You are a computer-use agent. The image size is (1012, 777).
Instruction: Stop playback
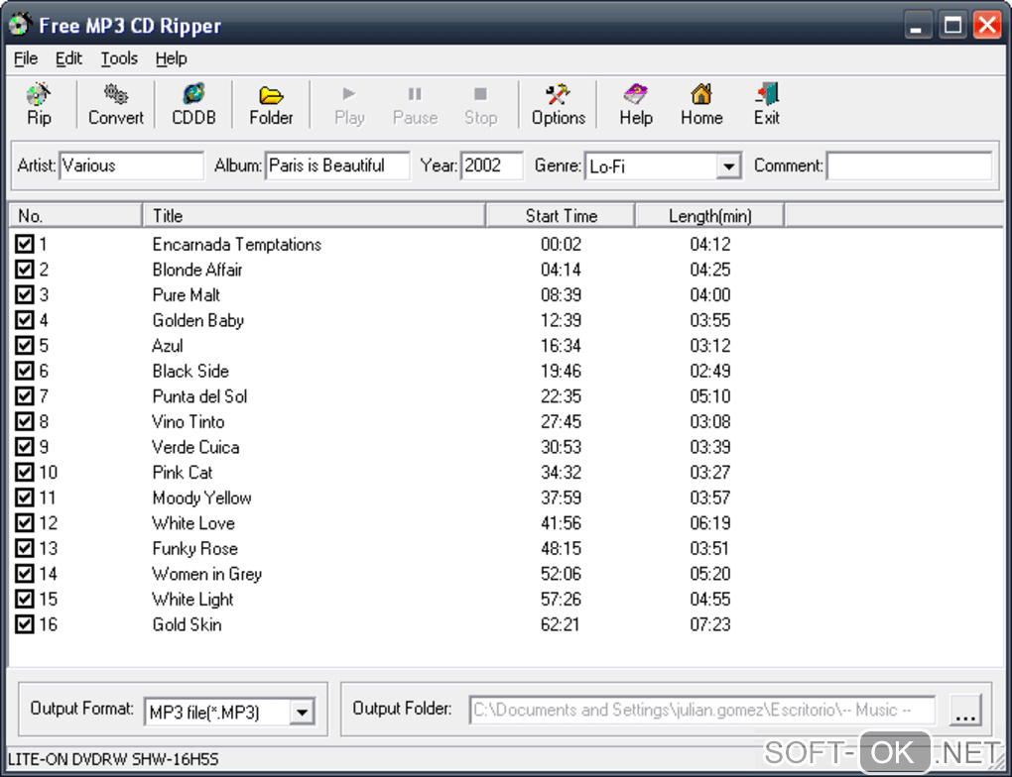[481, 104]
